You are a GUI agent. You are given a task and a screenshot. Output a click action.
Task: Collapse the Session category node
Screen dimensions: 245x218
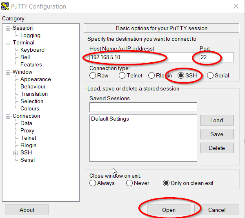9,28
